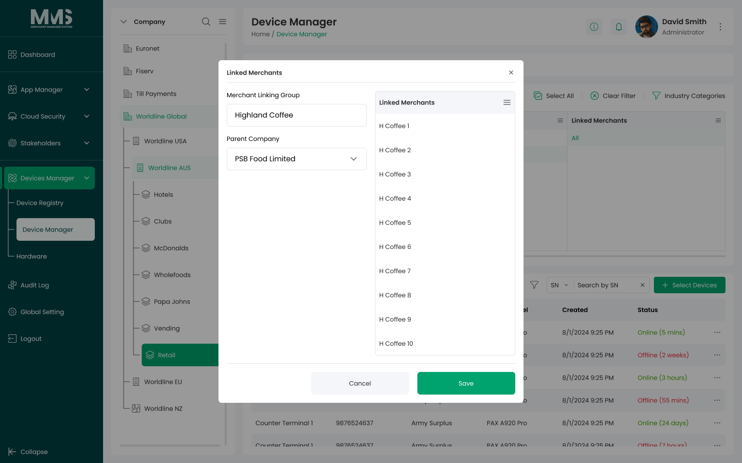Select H Coffee 10 merchant
742x463 pixels.
click(445, 344)
